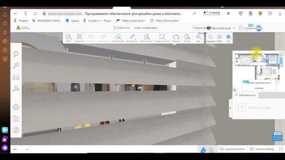The image size is (285, 160).
Task: Open the Edit tool in toolbar
Action: (x=118, y=38)
